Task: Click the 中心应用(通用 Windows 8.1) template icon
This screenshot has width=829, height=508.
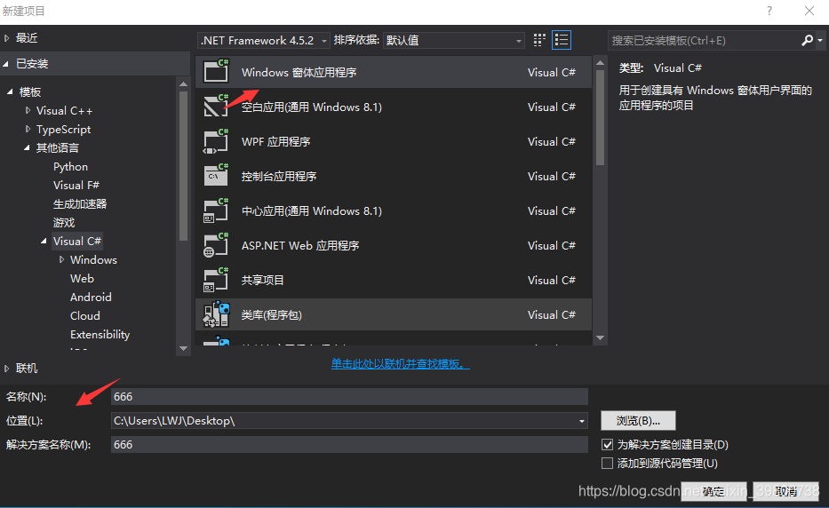Action: click(x=216, y=210)
